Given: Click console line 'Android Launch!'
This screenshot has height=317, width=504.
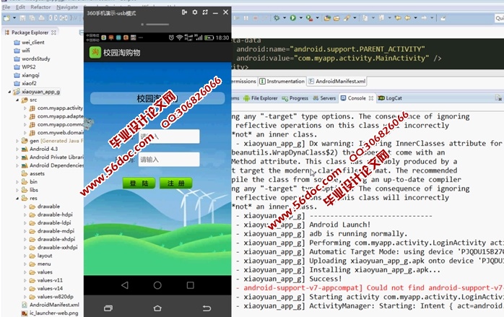Looking at the screenshot, I should point(340,225).
